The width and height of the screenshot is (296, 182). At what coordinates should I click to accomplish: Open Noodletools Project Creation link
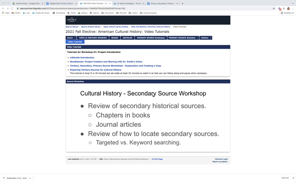tap(106, 62)
